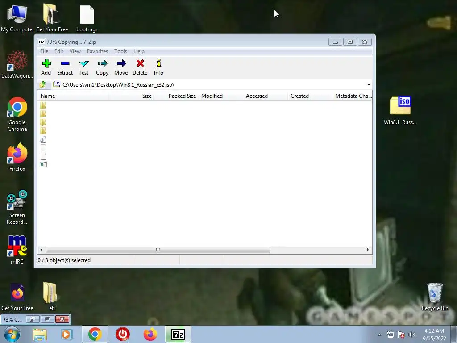Viewport: 457px width, 343px height.
Task: Select the Google Chrome desktop shortcut
Action: pos(17,114)
